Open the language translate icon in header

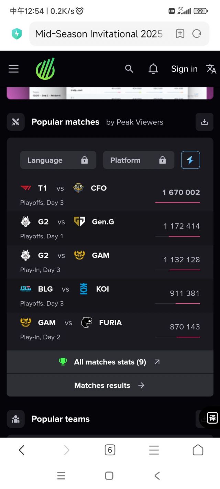(211, 69)
